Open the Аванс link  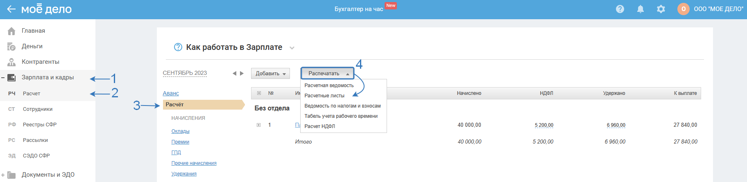(171, 93)
